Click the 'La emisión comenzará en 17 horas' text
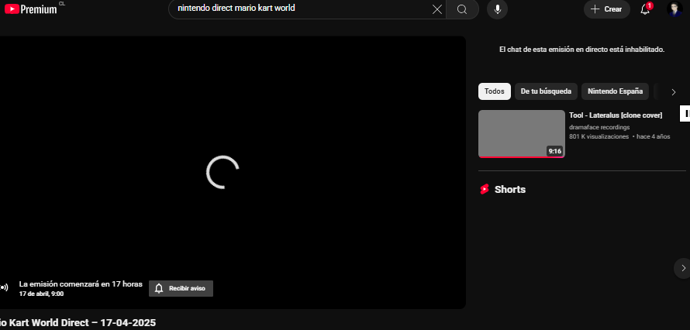 pos(81,284)
